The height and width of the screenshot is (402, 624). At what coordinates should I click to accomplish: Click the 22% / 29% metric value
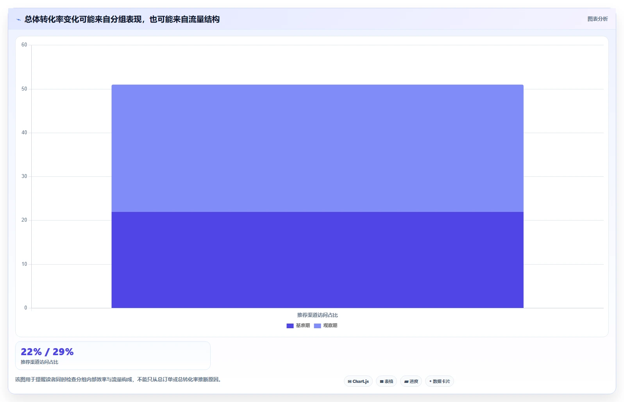pyautogui.click(x=47, y=352)
